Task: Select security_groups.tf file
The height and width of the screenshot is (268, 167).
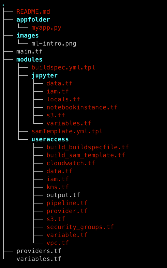Action: [x=80, y=227]
